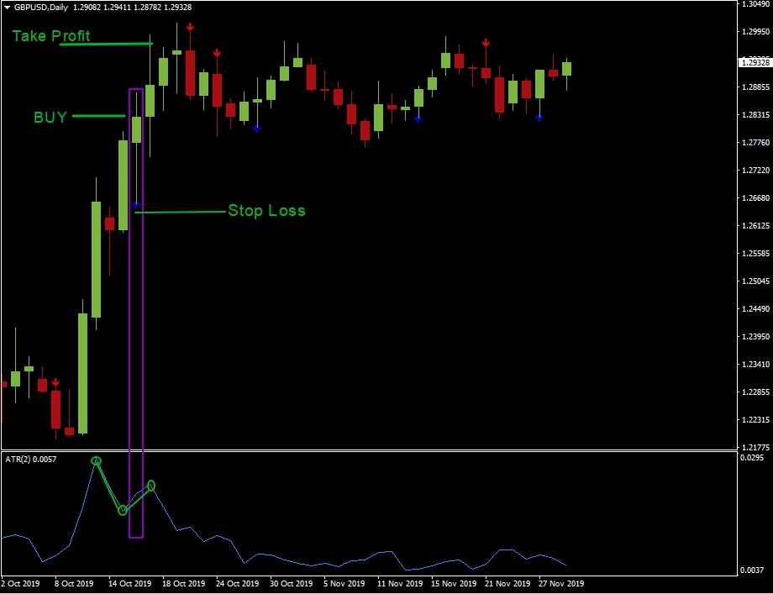Select the green ATR circle right of purple box
The width and height of the screenshot is (773, 594).
[151, 485]
